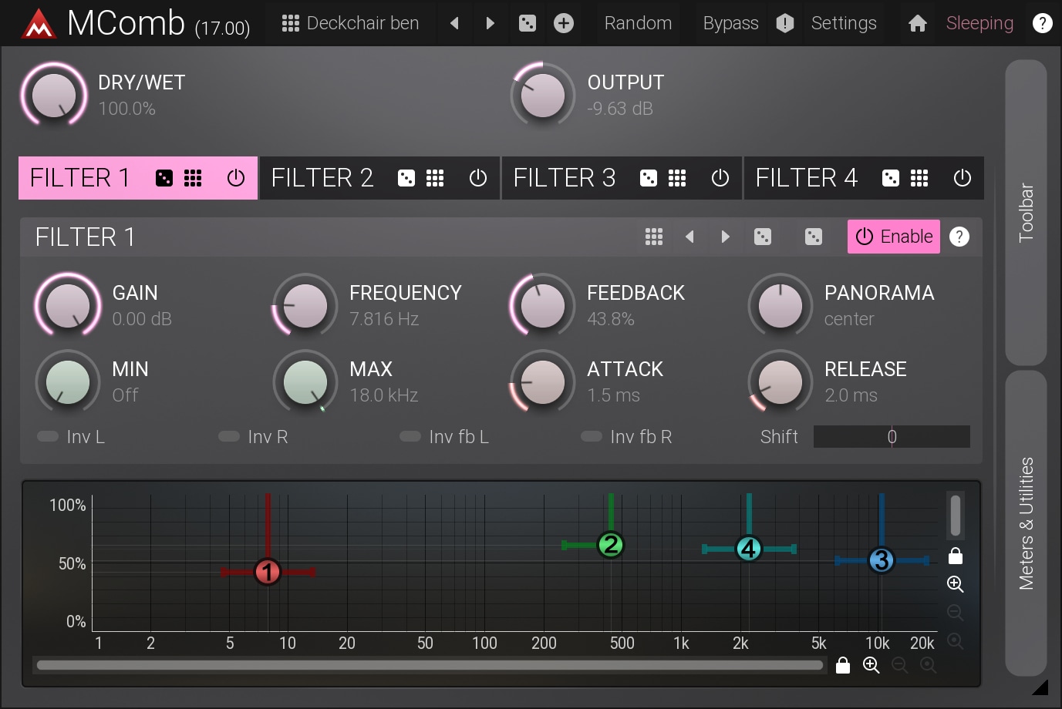Next preset in FILTER 1 panel
The image size is (1062, 709).
pyautogui.click(x=725, y=237)
